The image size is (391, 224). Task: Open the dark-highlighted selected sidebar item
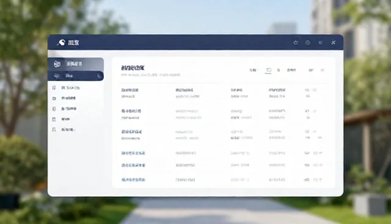[76, 75]
